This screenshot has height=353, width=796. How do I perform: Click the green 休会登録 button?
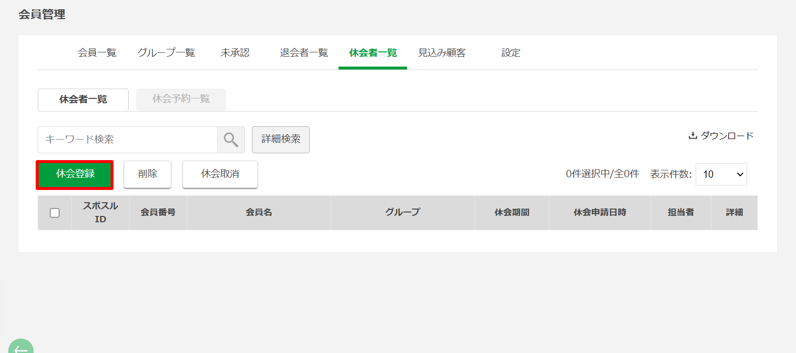75,174
